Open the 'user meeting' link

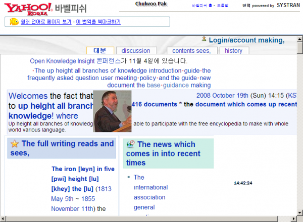point(119,78)
